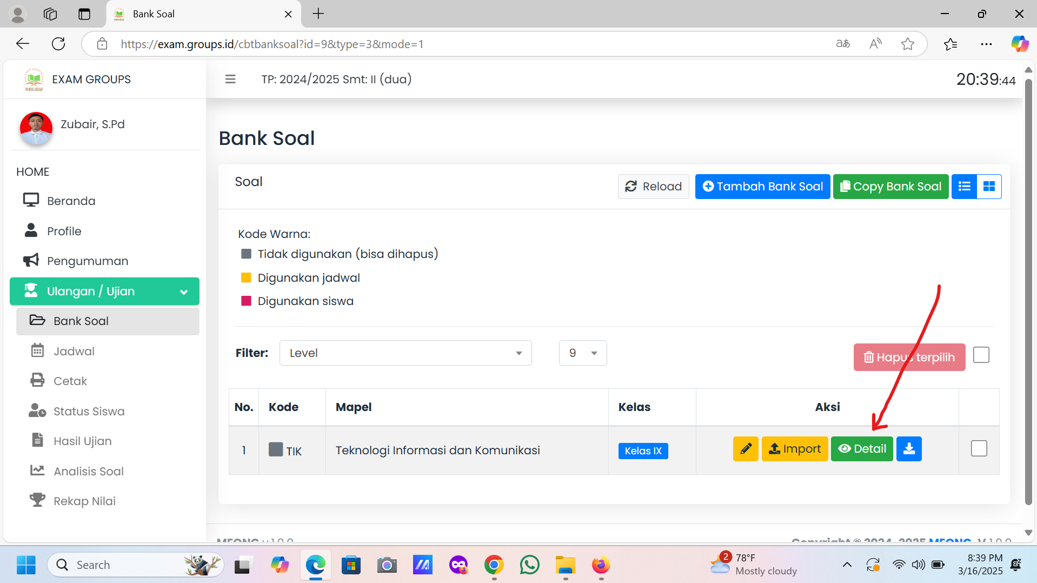Open WhatsApp from the taskbar

529,565
